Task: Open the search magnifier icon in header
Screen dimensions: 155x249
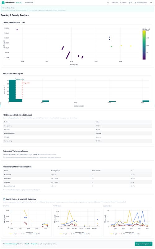Action: 108,3
